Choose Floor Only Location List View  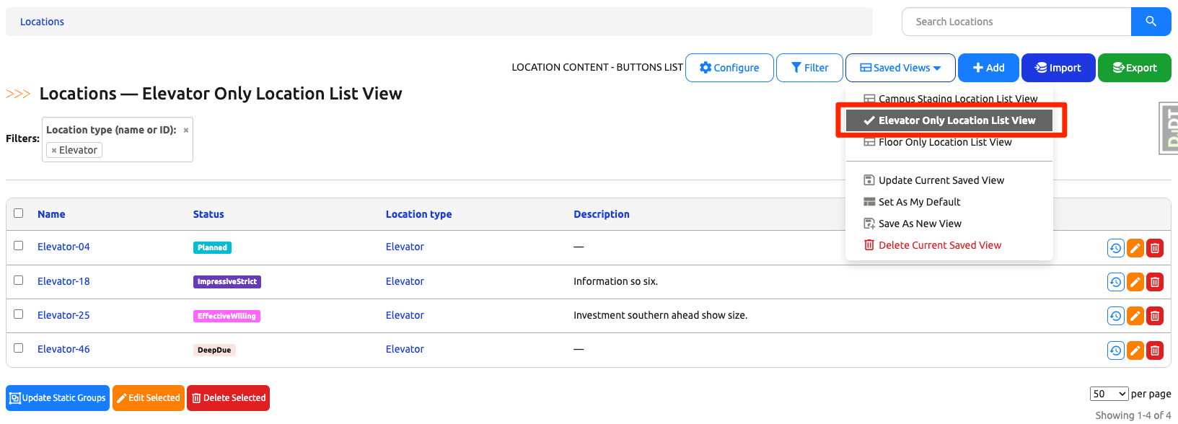944,143
